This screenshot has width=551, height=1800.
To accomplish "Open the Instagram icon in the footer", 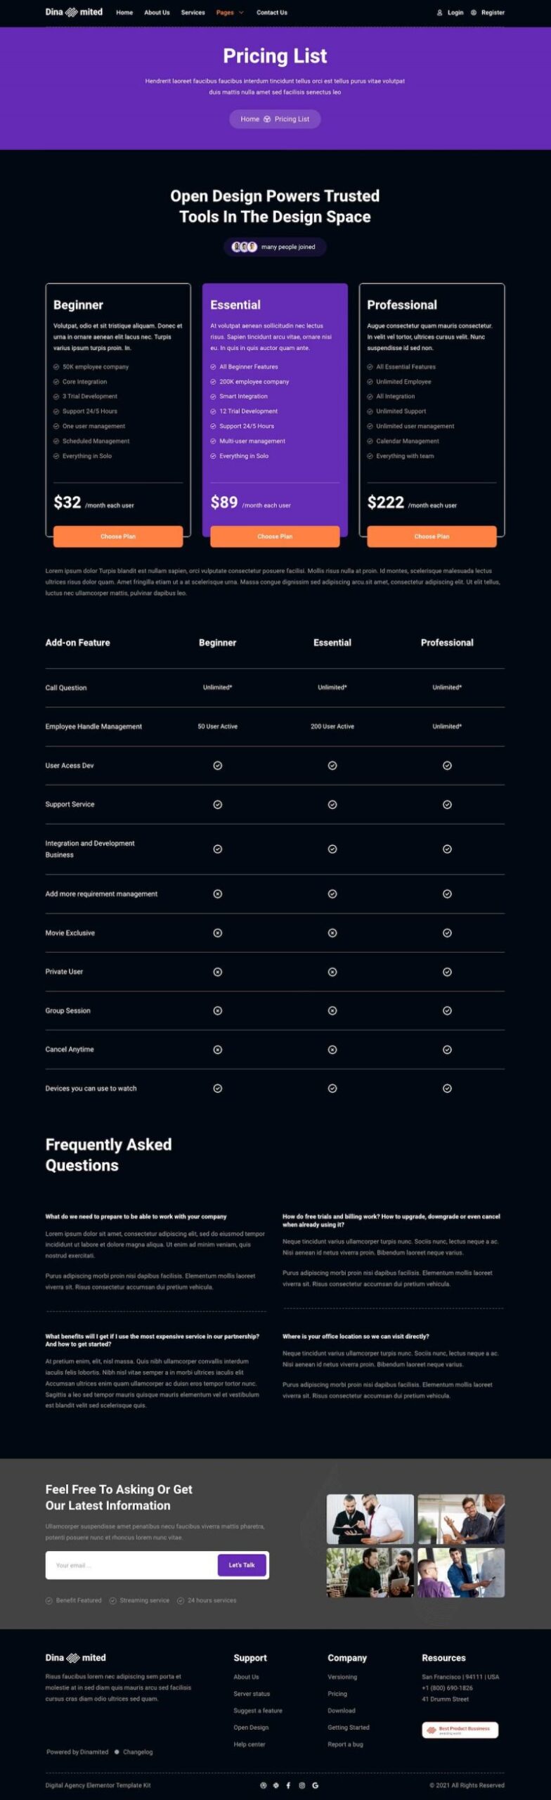I will click(x=302, y=1785).
